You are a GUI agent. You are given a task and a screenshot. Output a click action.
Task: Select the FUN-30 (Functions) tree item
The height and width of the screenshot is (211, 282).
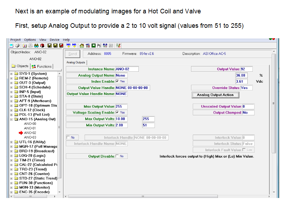pos(36,183)
